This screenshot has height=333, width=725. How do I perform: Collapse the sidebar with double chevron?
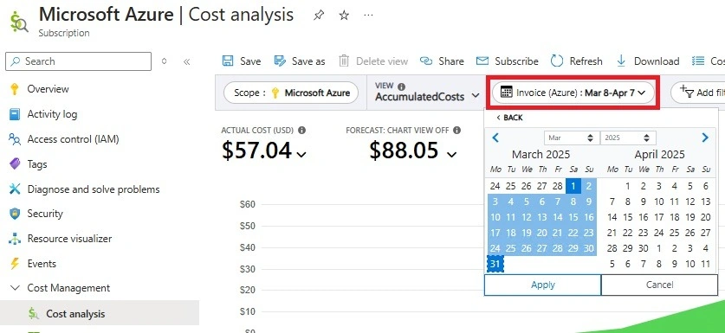[187, 61]
